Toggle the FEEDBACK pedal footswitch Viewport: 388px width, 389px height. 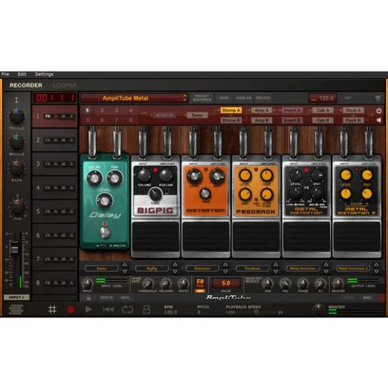coord(256,237)
